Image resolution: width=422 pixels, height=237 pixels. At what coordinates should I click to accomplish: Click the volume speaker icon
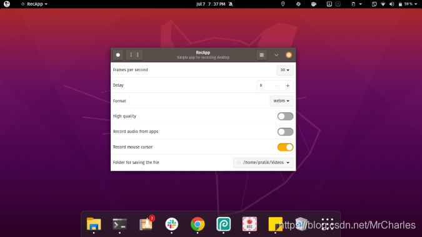391,4
